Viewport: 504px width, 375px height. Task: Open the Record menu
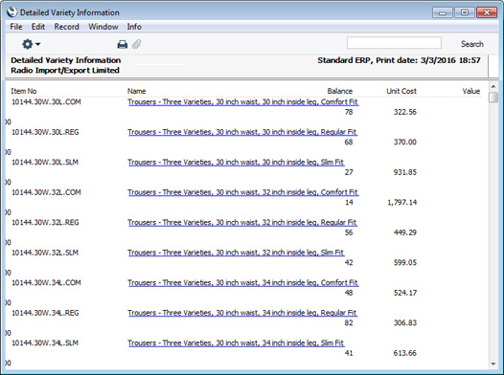[x=66, y=27]
